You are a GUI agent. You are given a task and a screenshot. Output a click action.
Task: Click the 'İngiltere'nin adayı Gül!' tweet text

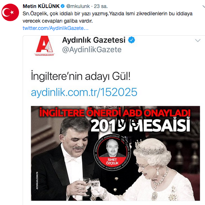point(81,76)
